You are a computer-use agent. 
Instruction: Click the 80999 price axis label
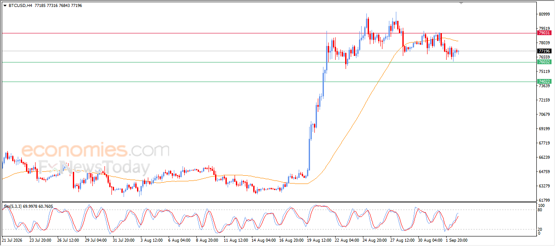[544, 14]
